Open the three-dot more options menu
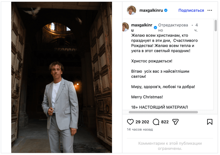220x155 pixels. click(210, 10)
